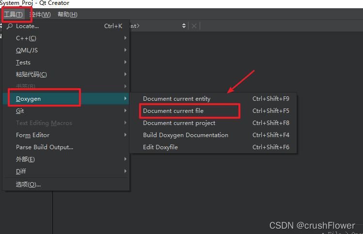Click the Locate... menu entry
Screen dimensions: 363x234
pyautogui.click(x=66, y=26)
